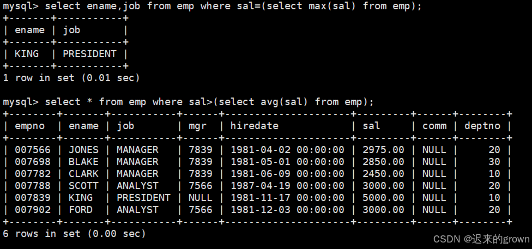Click the first query line starting 'select ename,job'
532x249 pixels.
212,6
